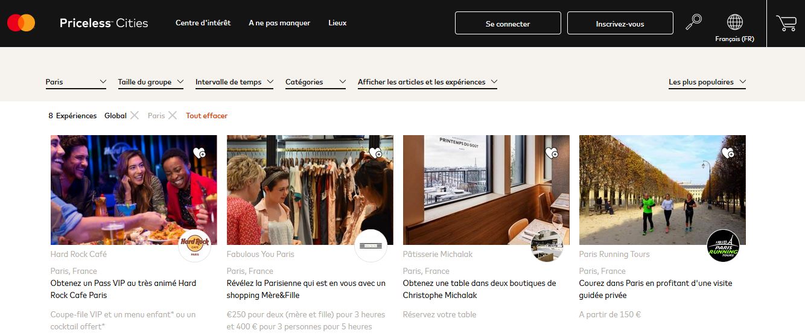This screenshot has width=805, height=336.
Task: Remove the Paris filter tag
Action: (173, 115)
